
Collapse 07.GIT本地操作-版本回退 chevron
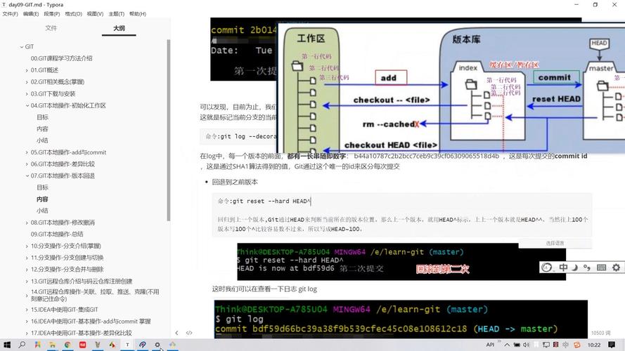(x=27, y=175)
